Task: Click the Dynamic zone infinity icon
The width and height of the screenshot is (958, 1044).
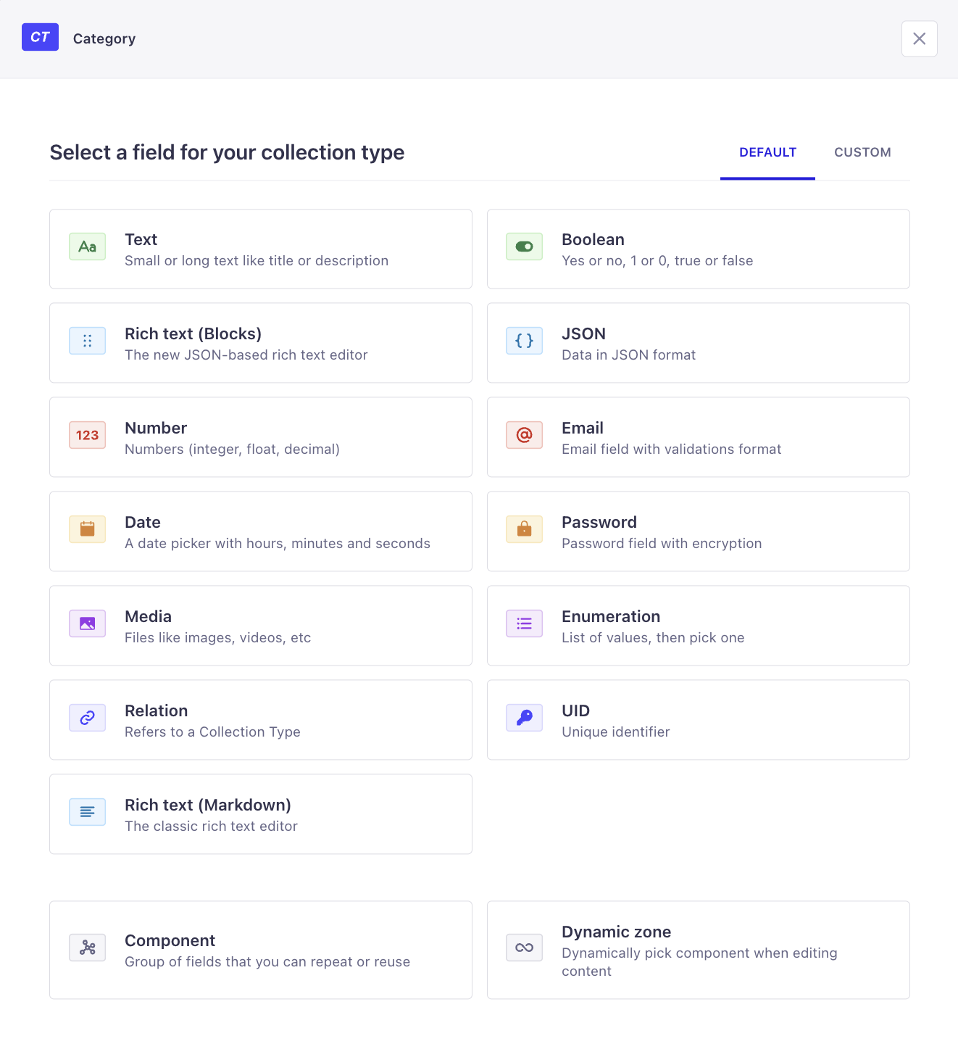Action: point(524,948)
